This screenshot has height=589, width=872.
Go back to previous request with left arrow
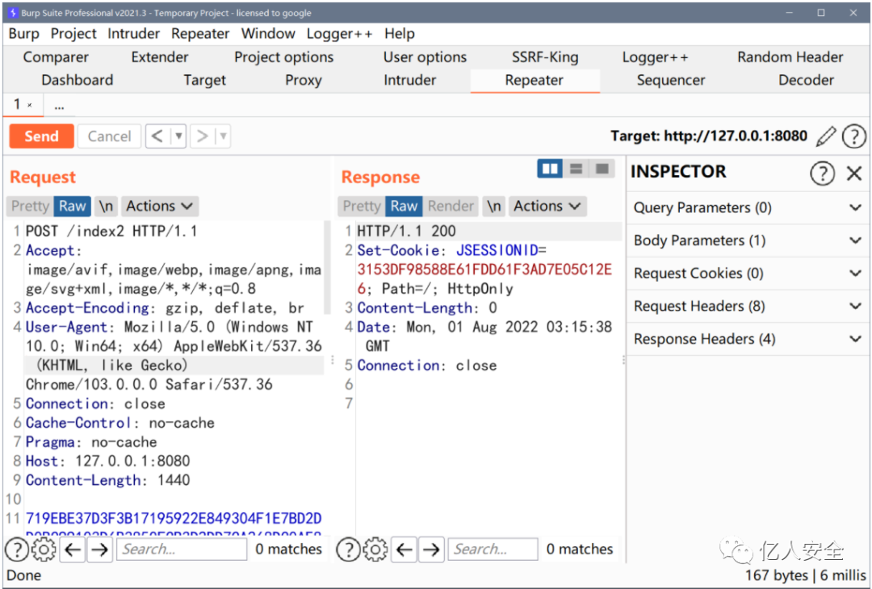tap(157, 136)
